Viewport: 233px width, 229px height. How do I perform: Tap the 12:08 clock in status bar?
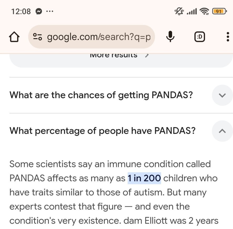21,11
